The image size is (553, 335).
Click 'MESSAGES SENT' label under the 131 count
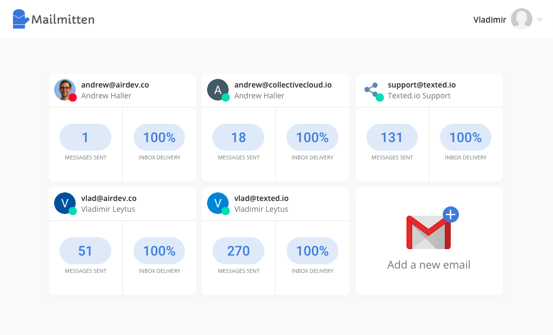(392, 158)
